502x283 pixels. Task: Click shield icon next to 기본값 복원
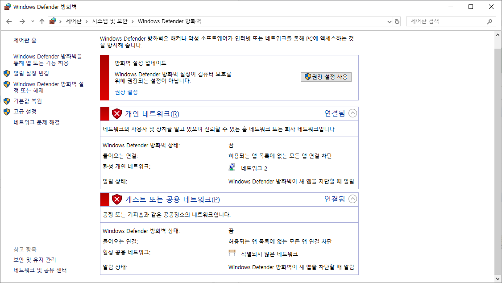7,101
